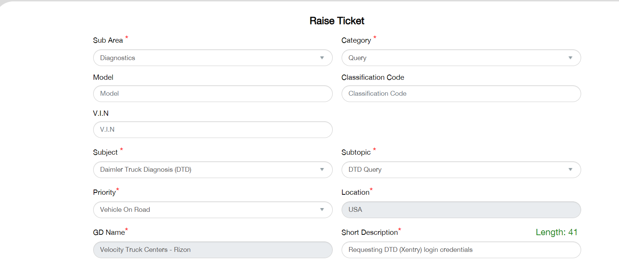Open the Subject dropdown with Daimler Truck Diagnosis
Viewport: 619px width, 273px height.
click(x=212, y=170)
